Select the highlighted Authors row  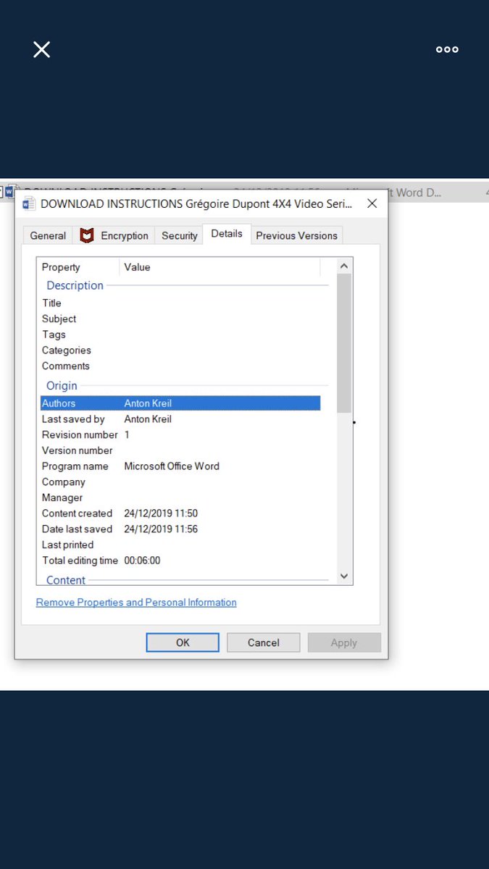180,403
